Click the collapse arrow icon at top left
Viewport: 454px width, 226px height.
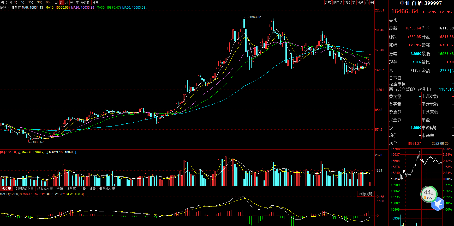pyautogui.click(x=2, y=2)
